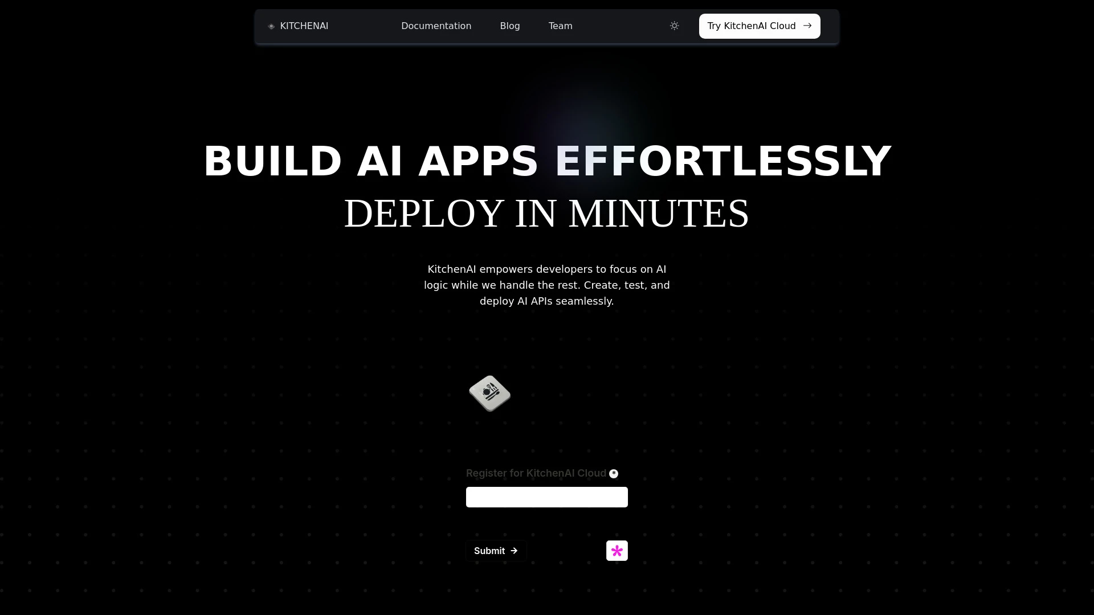Viewport: 1094px width, 615px height.
Task: Click the Submit button
Action: pyautogui.click(x=496, y=551)
